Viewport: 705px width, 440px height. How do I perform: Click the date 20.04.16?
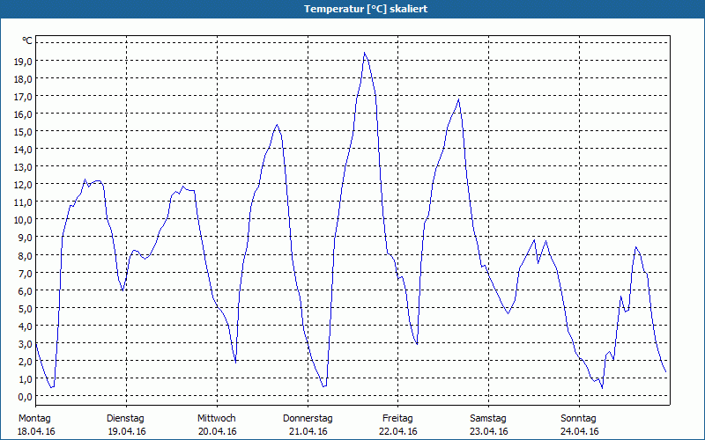(218, 431)
